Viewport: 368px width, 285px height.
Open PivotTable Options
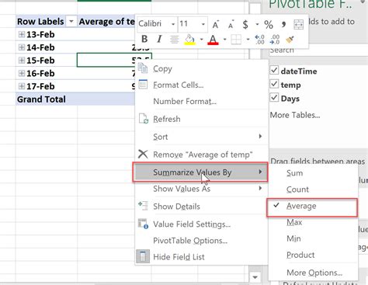[201, 241]
